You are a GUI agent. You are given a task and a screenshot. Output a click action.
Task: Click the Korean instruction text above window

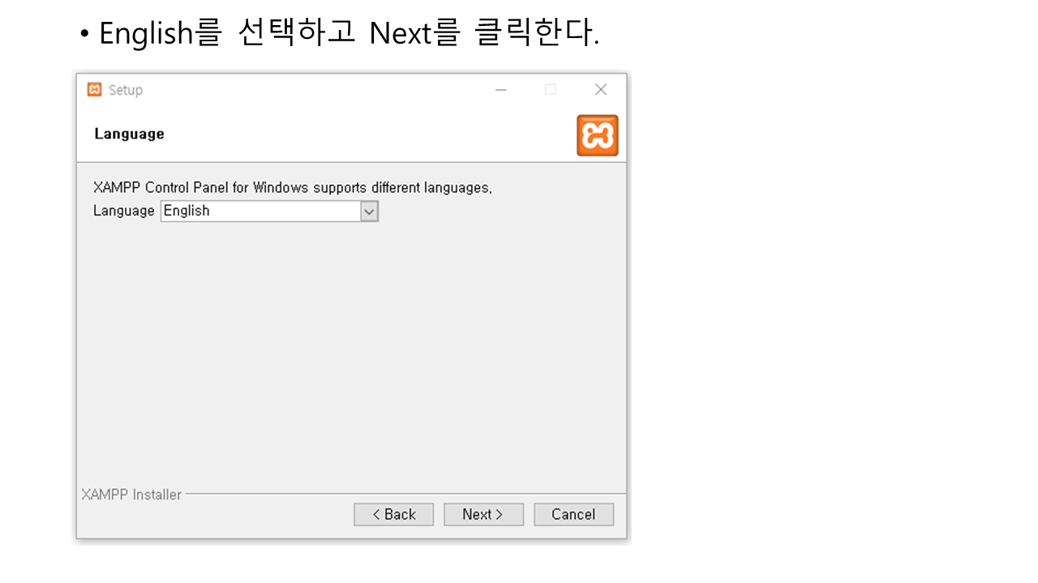(x=349, y=33)
